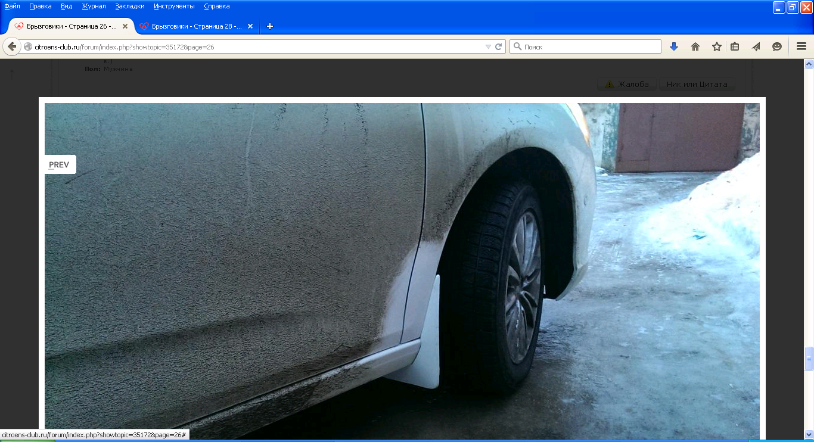
Task: Click the paper plane share icon
Action: (756, 46)
